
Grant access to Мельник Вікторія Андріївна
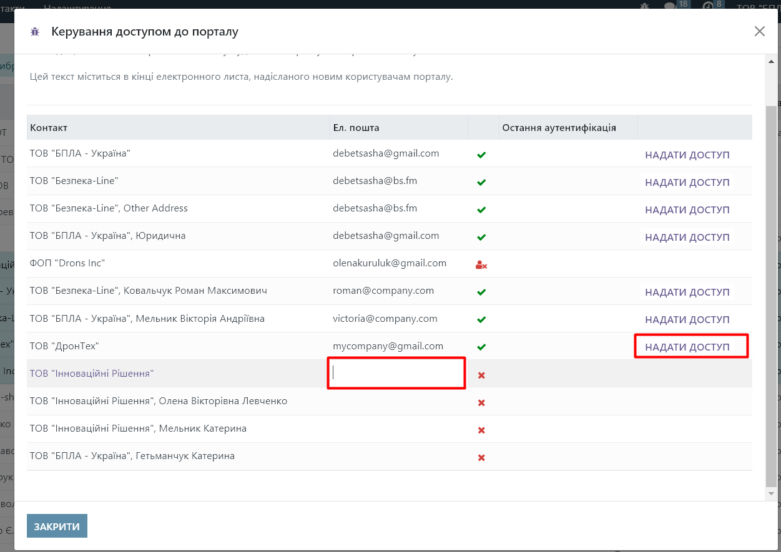point(687,319)
